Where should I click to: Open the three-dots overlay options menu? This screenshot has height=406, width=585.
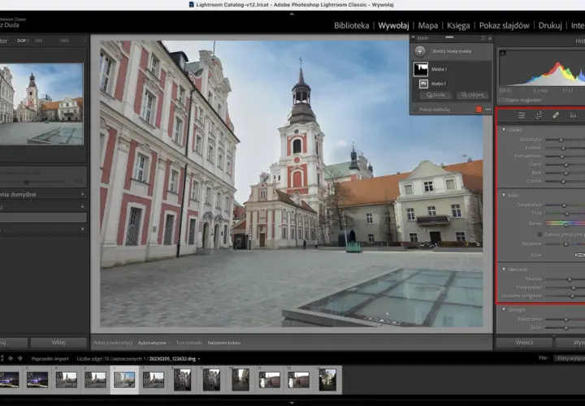488,110
